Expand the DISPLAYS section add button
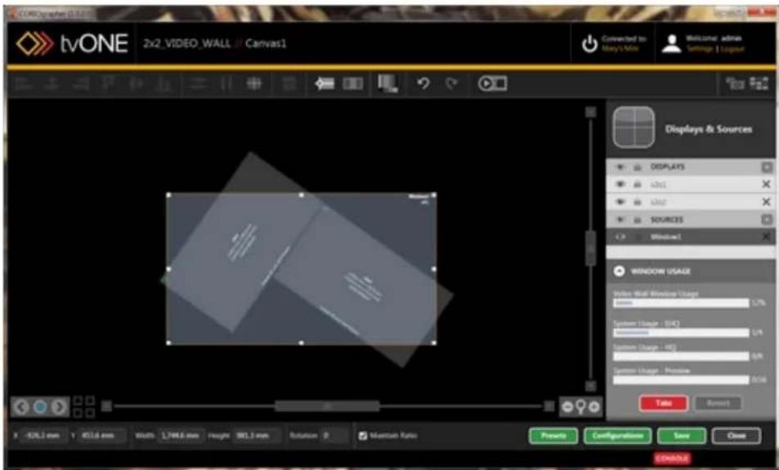The image size is (779, 470). (767, 167)
